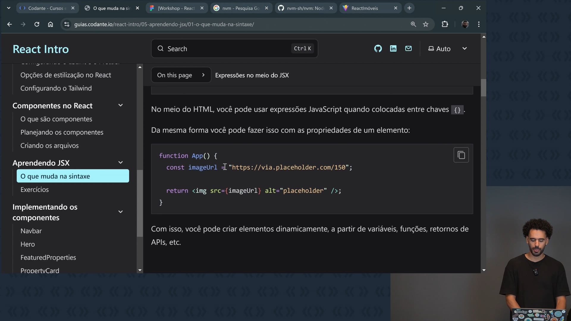Image resolution: width=571 pixels, height=321 pixels.
Task: Go to browser home page
Action: click(x=51, y=24)
